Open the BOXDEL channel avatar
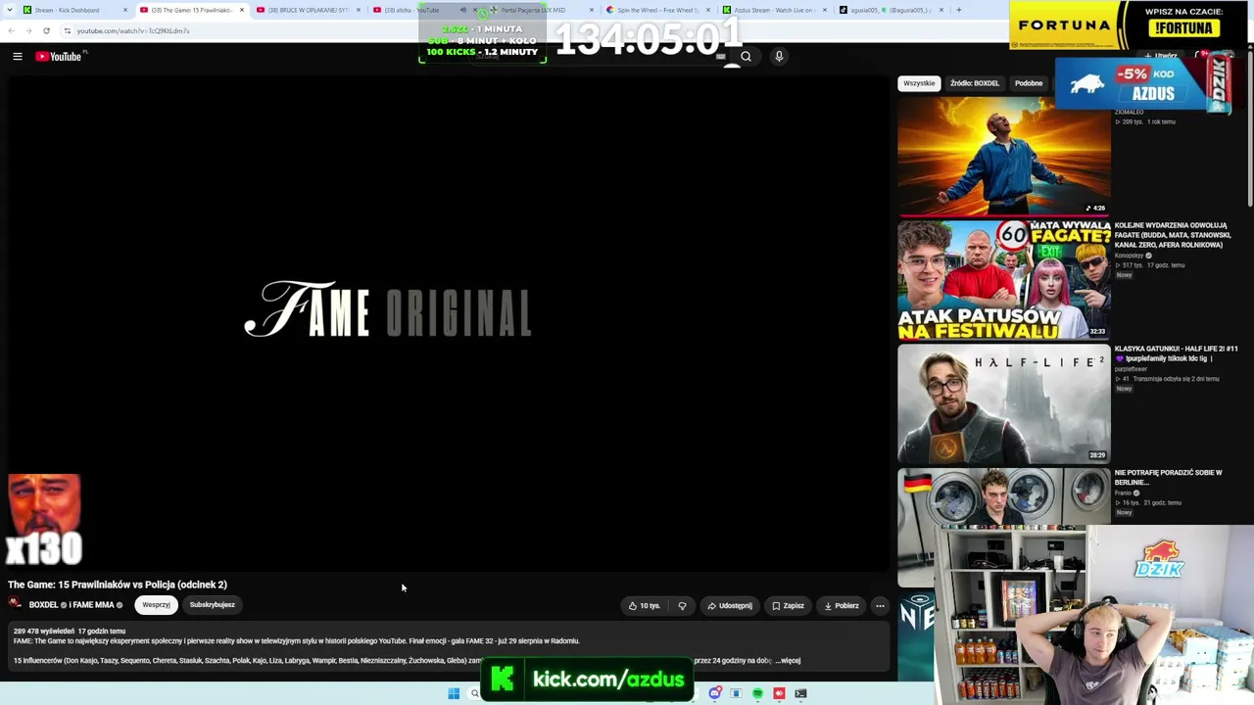The image size is (1254, 705). click(16, 604)
